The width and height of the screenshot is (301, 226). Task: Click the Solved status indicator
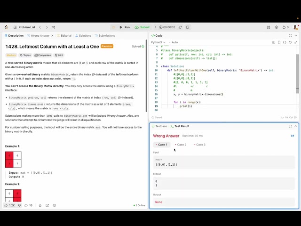[138, 47]
